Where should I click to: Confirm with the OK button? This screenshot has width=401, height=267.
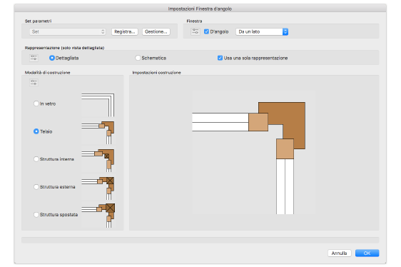coord(367,253)
